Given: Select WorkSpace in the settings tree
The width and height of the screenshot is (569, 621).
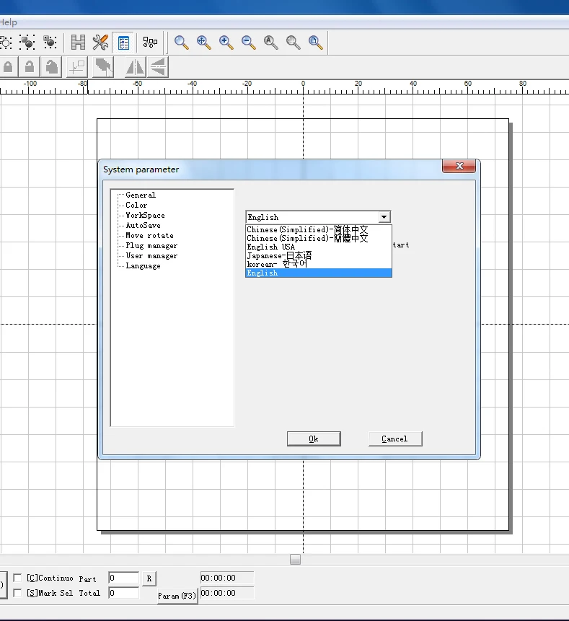Looking at the screenshot, I should [145, 215].
